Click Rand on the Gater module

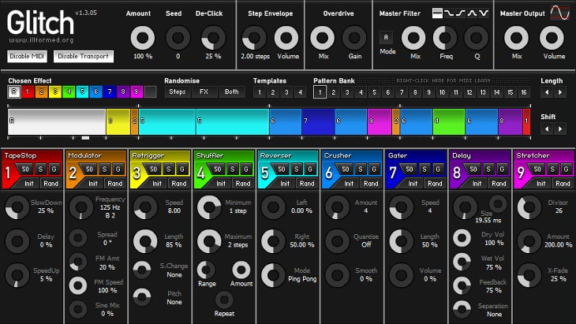pyautogui.click(x=435, y=184)
